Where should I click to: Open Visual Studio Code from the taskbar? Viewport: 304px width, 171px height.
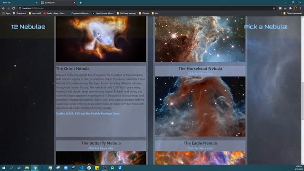[81, 168]
